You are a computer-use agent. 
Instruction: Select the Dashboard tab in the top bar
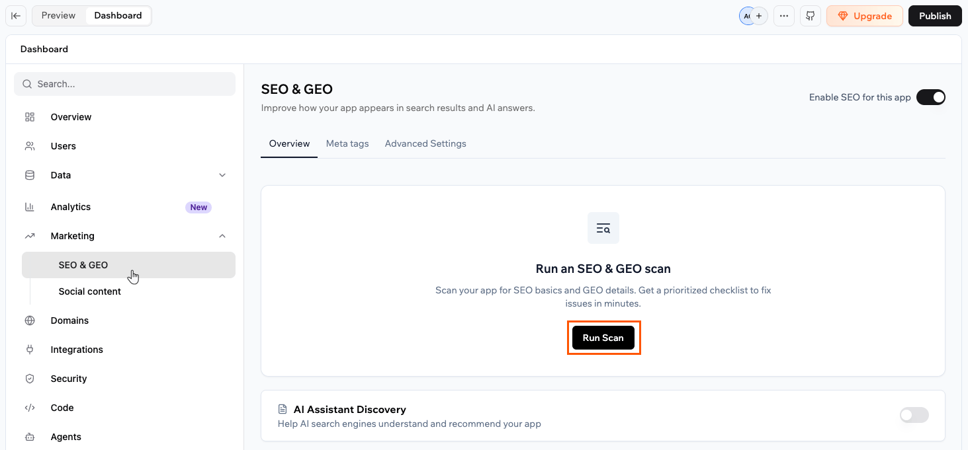(118, 15)
